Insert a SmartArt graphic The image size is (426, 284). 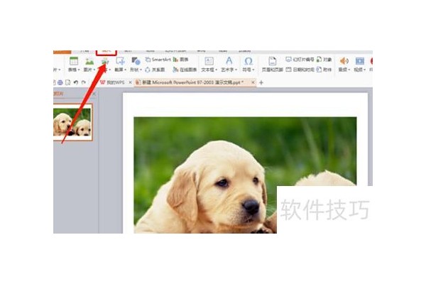click(x=158, y=60)
